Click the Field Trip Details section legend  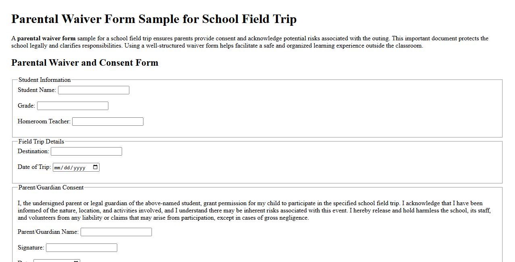(41, 141)
